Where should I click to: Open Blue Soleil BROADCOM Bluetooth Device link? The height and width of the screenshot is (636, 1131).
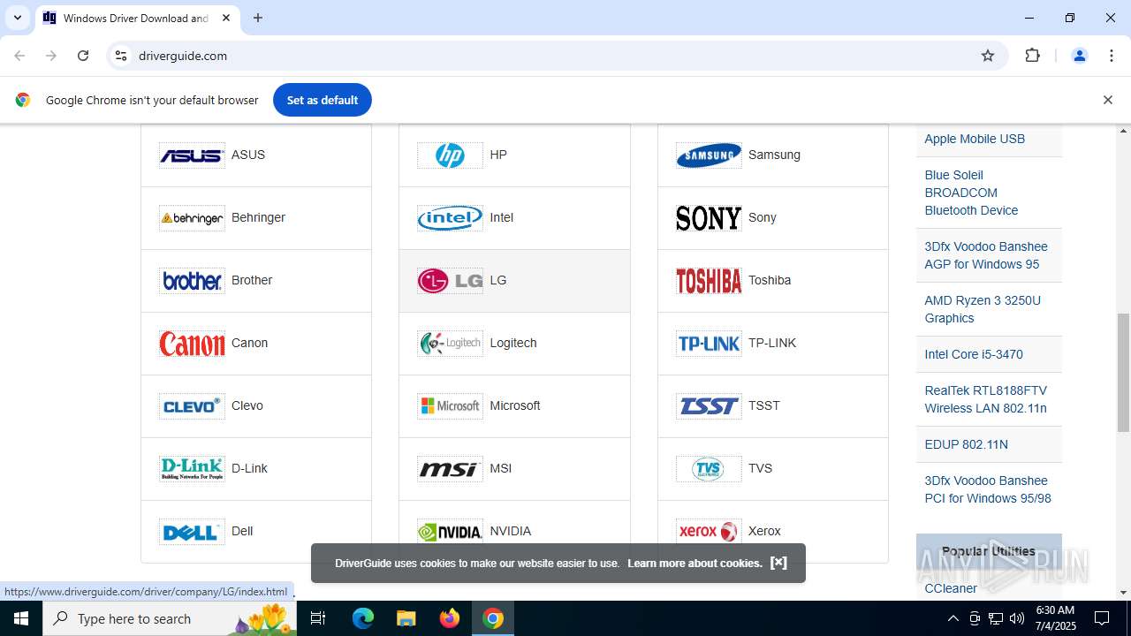coord(971,193)
